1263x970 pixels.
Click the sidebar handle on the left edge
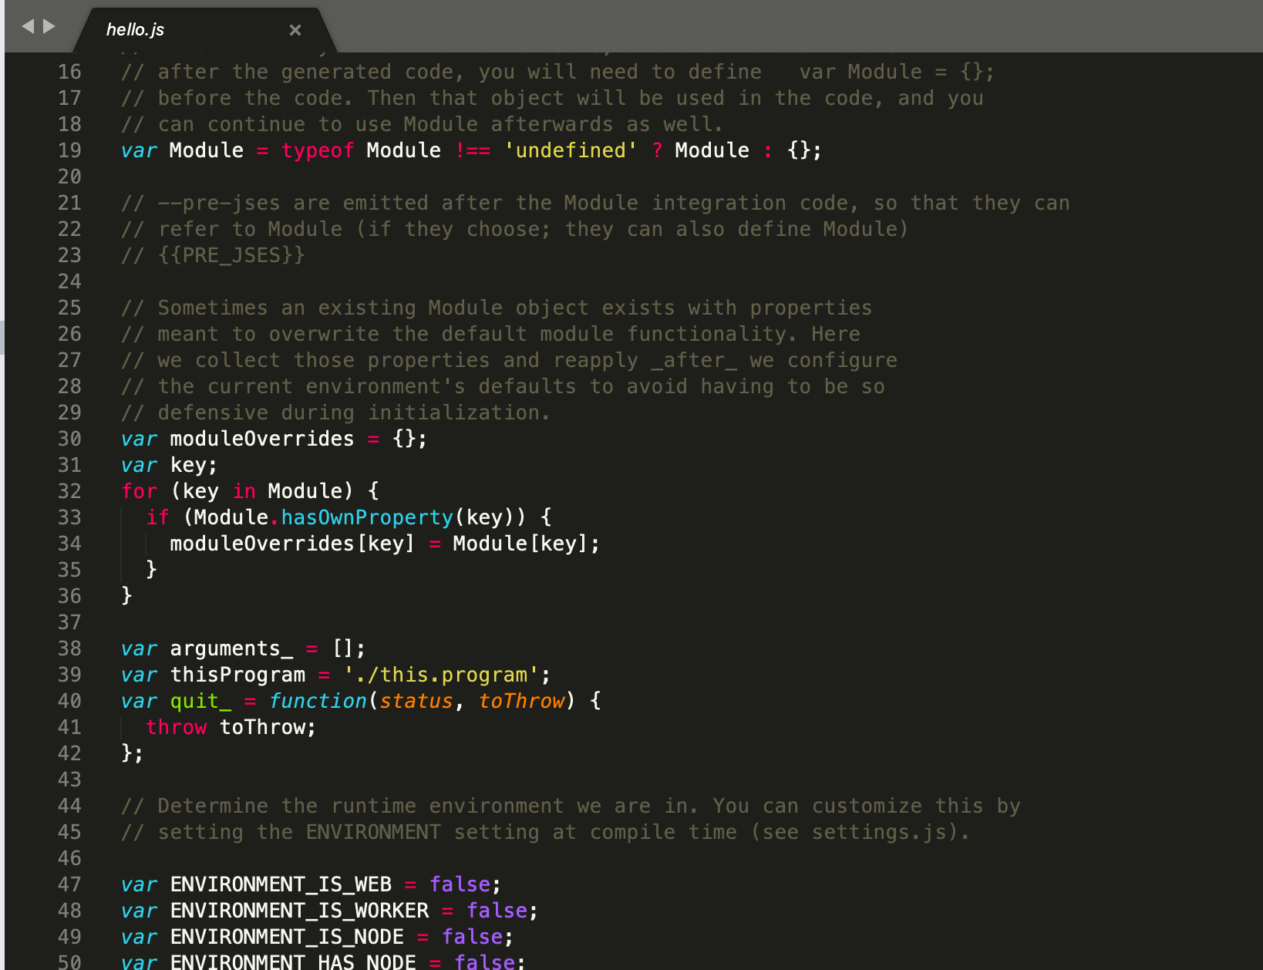coord(4,337)
